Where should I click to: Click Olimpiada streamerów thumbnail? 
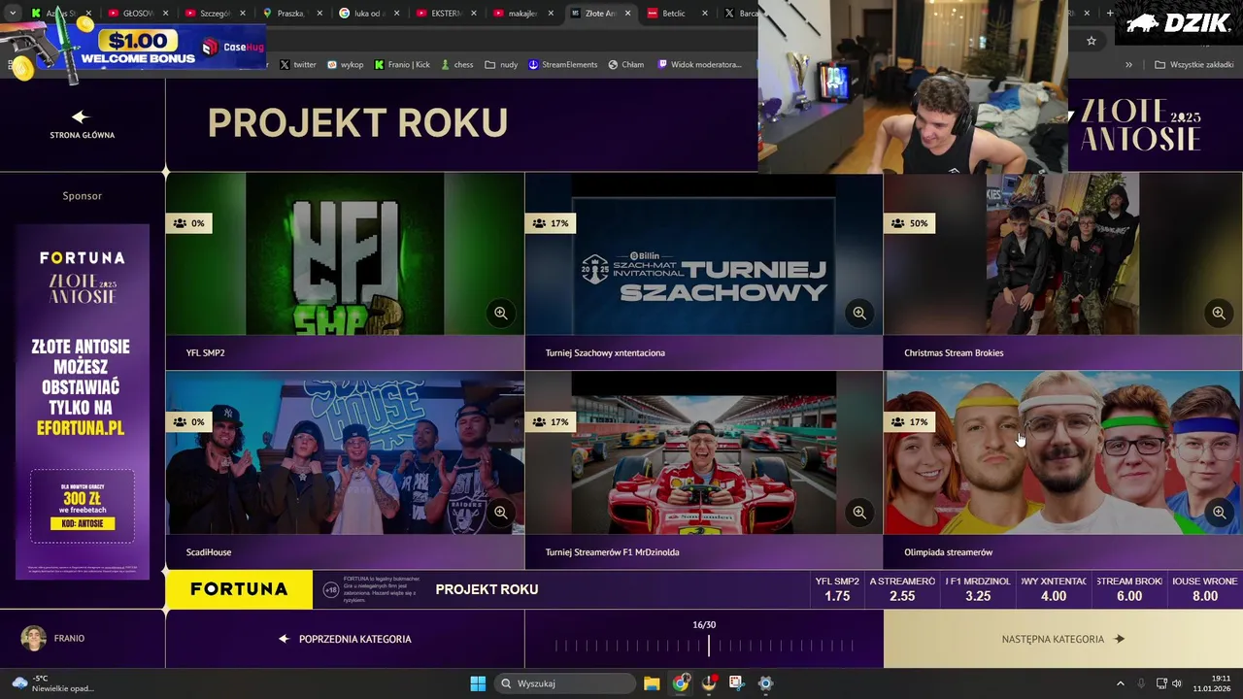click(x=1062, y=453)
